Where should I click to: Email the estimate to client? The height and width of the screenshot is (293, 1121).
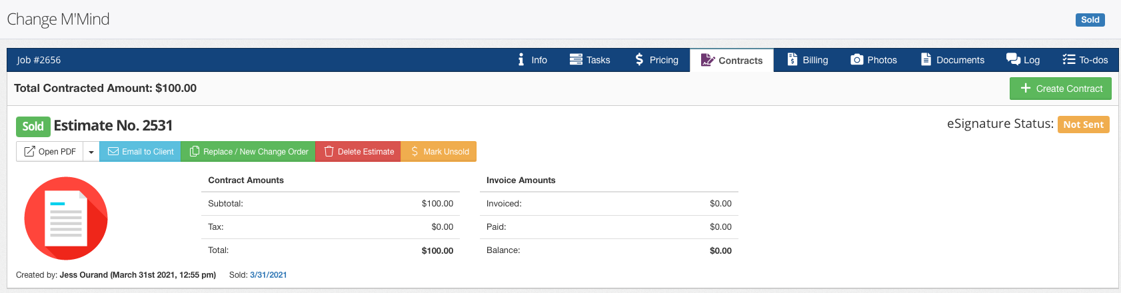(141, 152)
